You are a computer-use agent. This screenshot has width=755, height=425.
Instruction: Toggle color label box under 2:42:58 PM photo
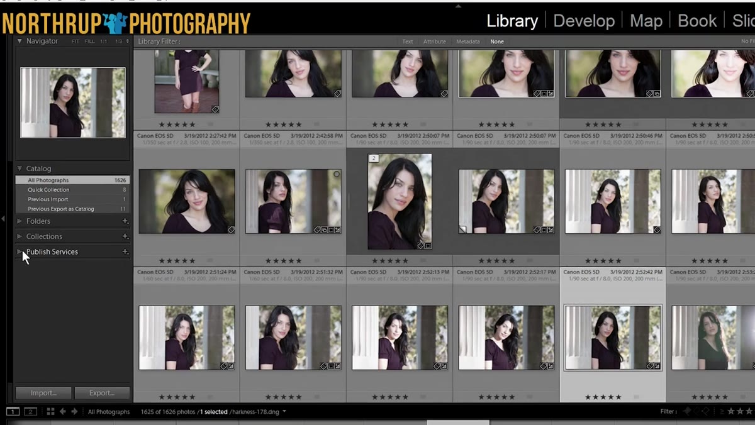[316, 261]
